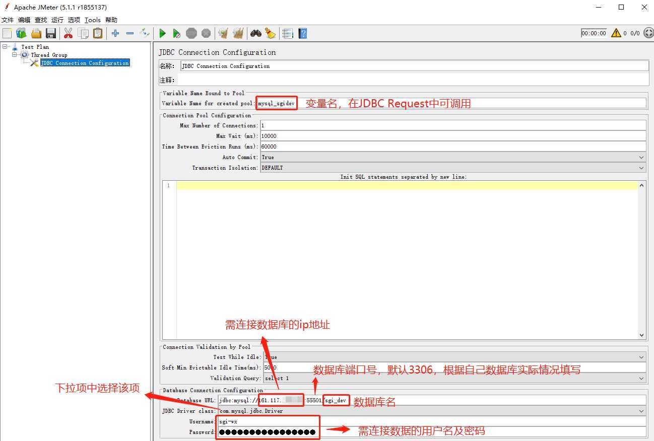The height and width of the screenshot is (441, 654).
Task: Open the Transaction Isolation dropdown
Action: [641, 168]
